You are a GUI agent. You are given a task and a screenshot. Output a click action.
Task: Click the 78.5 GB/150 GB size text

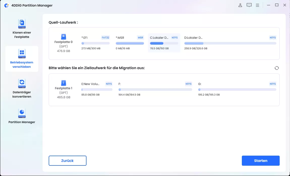(x=159, y=49)
